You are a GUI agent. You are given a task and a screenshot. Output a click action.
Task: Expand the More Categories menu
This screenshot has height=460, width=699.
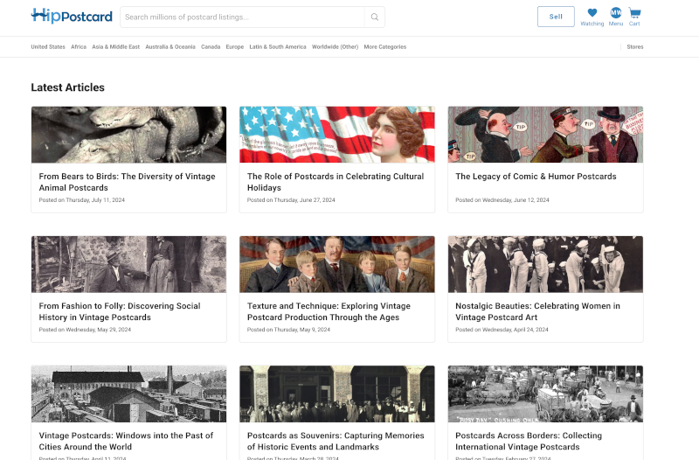(x=385, y=47)
